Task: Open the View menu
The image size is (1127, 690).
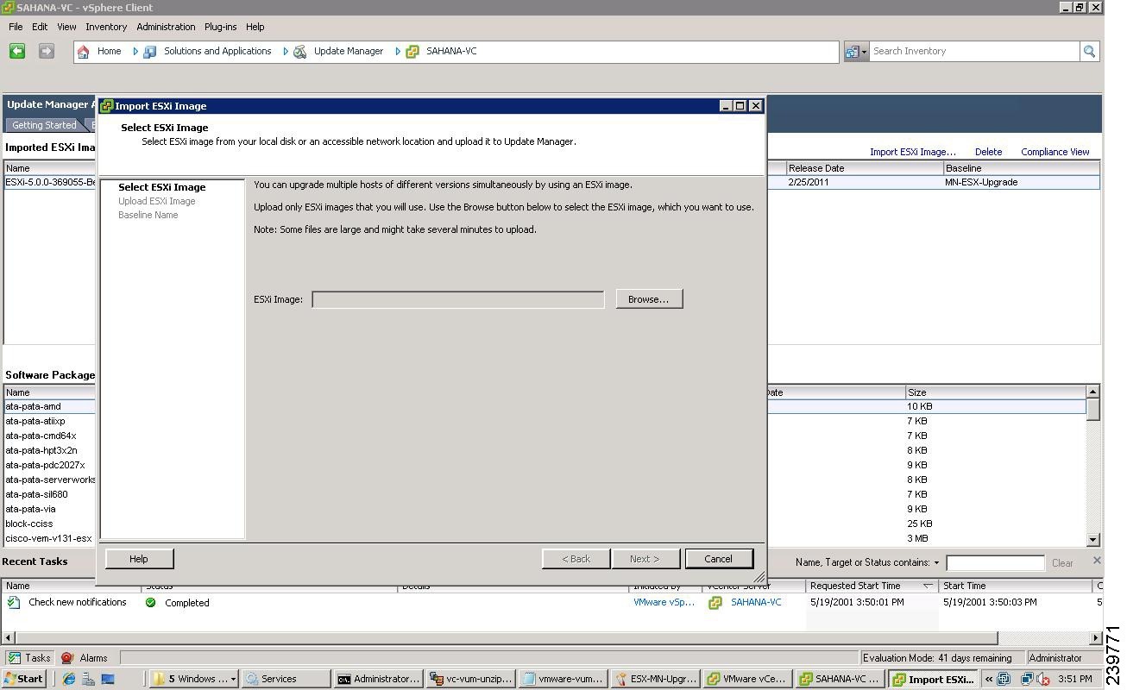Action: [66, 27]
